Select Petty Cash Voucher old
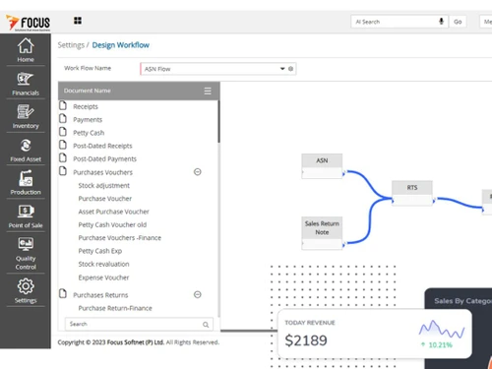492x369 pixels. click(112, 225)
